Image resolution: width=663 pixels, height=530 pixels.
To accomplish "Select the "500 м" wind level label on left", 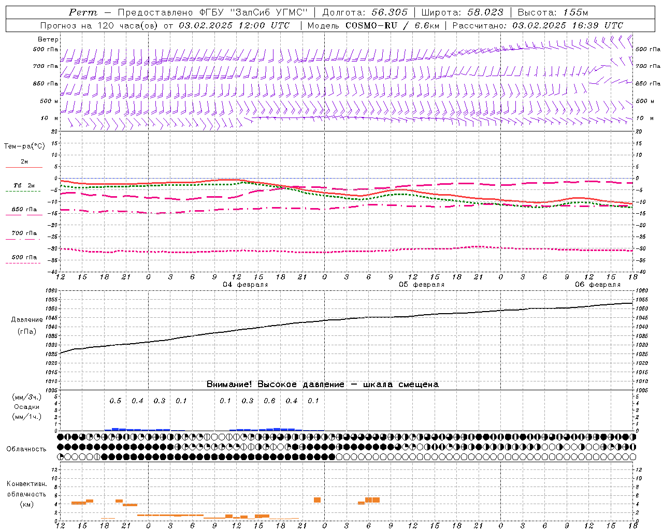I will pos(49,101).
